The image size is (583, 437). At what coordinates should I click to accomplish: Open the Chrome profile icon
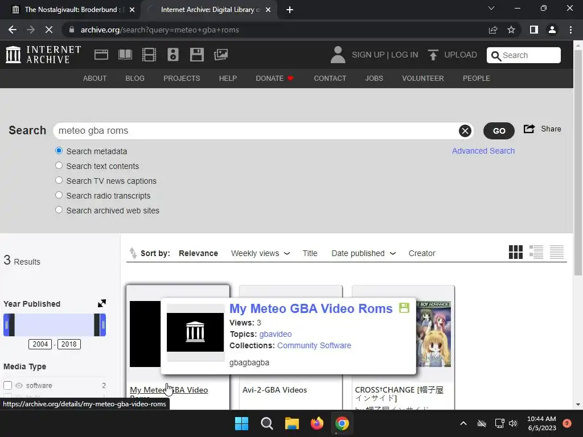coord(552,30)
